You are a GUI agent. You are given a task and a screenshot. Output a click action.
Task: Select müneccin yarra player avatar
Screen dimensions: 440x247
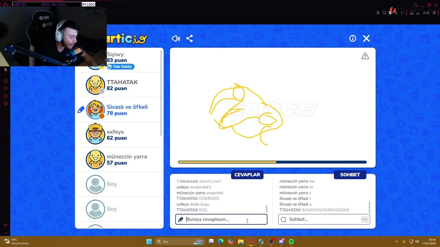point(95,160)
